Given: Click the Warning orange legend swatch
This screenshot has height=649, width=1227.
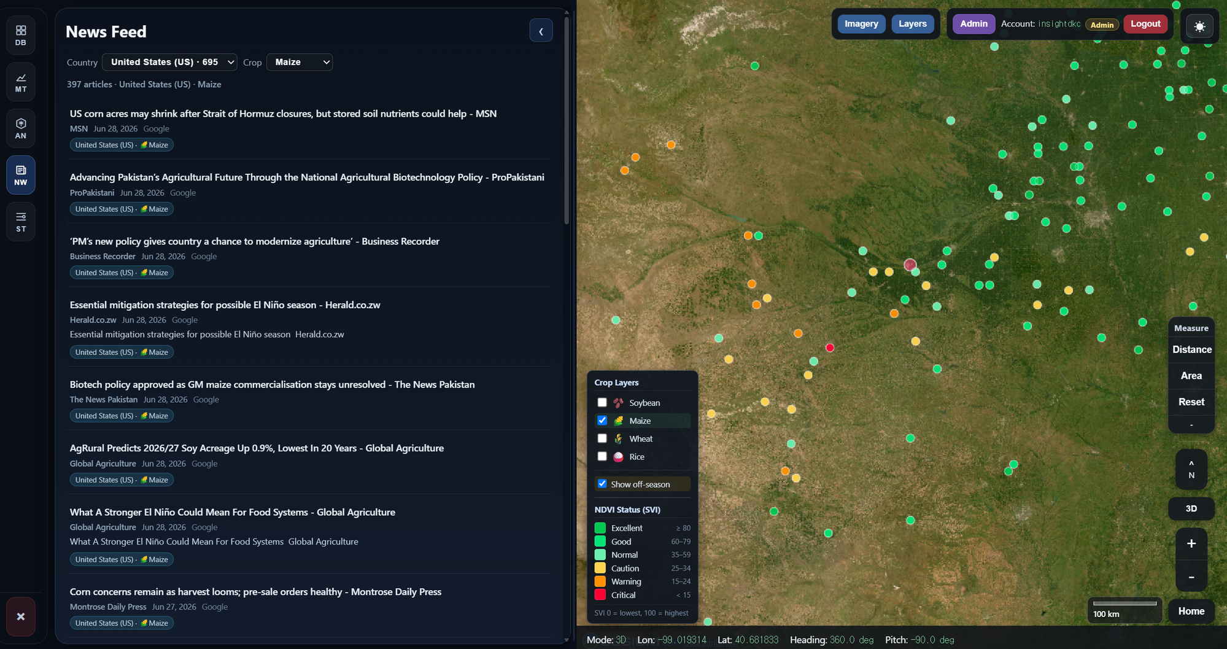Looking at the screenshot, I should pos(600,581).
